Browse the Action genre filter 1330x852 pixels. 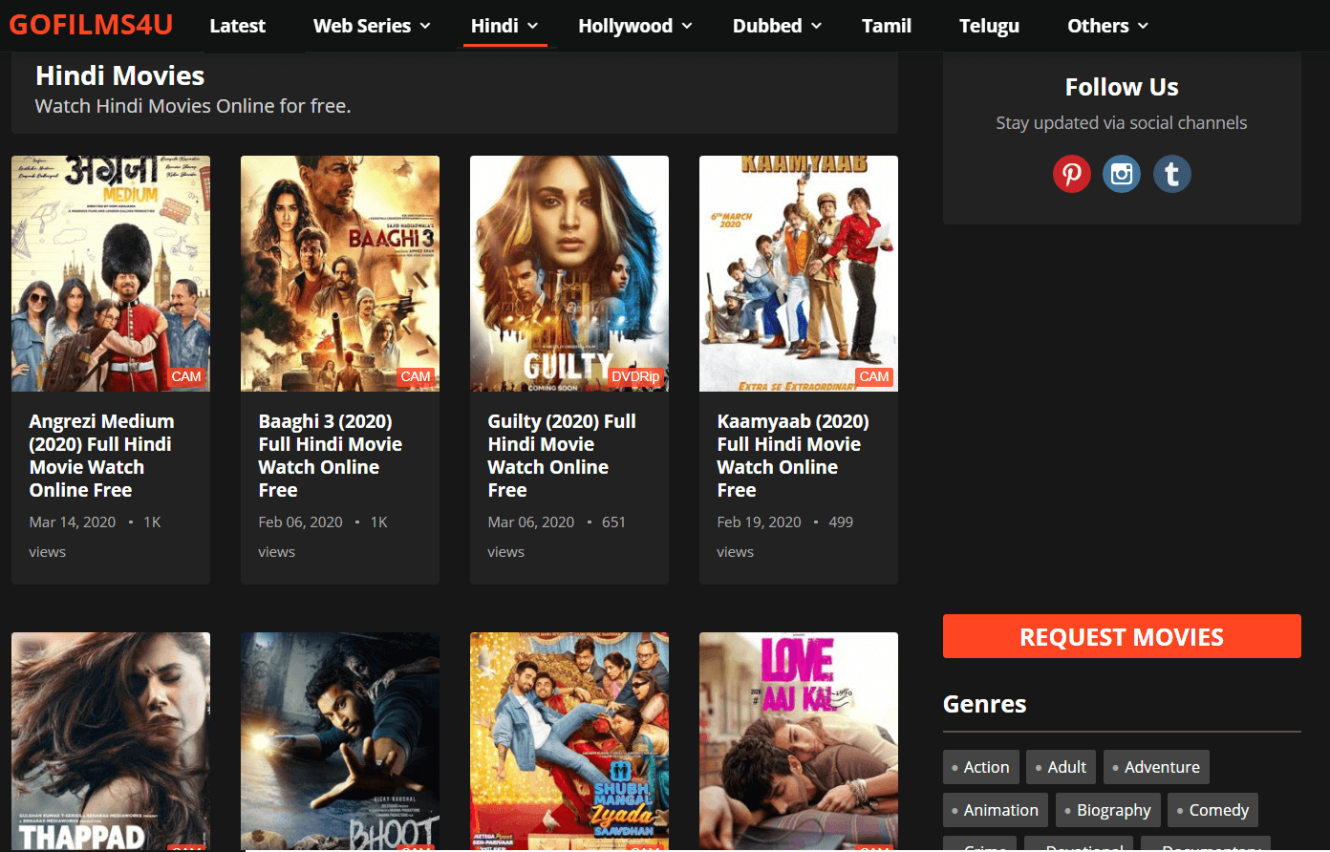click(x=980, y=766)
